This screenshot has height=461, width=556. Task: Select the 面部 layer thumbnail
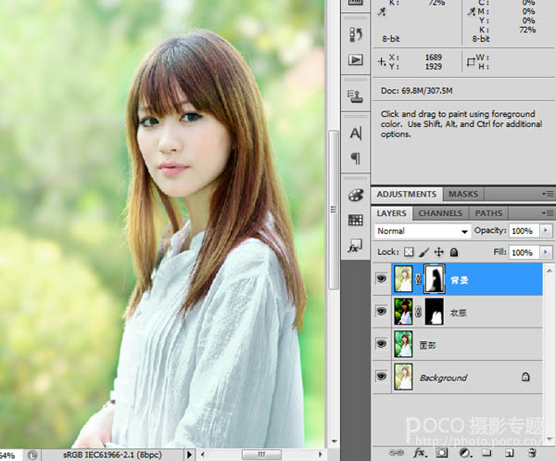coord(403,344)
